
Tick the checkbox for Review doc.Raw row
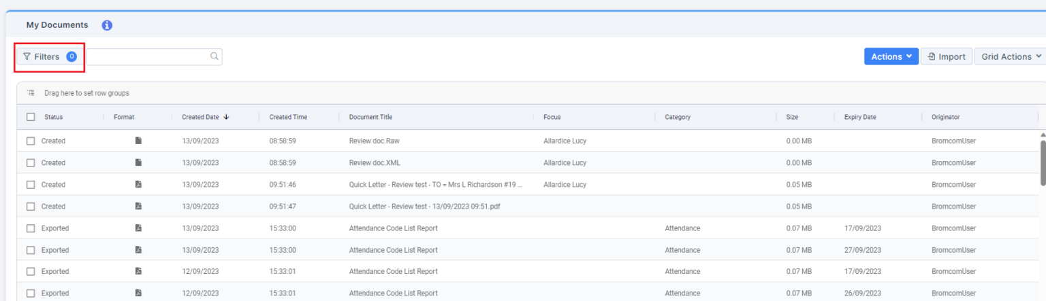click(31, 141)
